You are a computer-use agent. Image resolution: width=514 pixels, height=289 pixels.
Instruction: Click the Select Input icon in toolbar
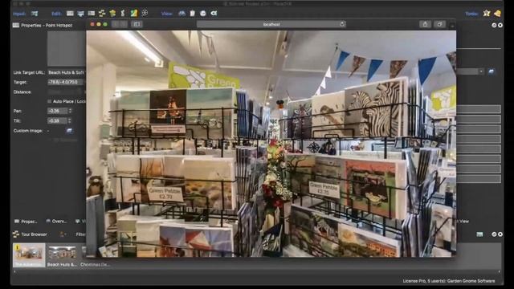tap(35, 14)
